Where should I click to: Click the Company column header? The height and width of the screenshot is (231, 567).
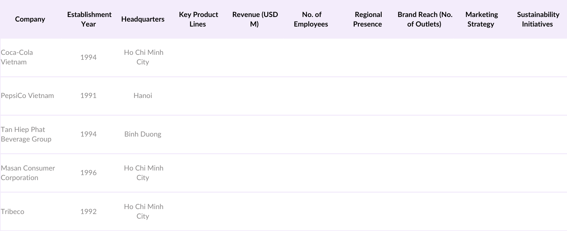pyautogui.click(x=30, y=19)
